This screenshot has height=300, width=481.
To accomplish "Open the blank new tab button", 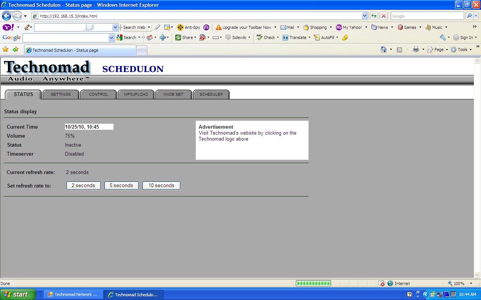I will (141, 50).
